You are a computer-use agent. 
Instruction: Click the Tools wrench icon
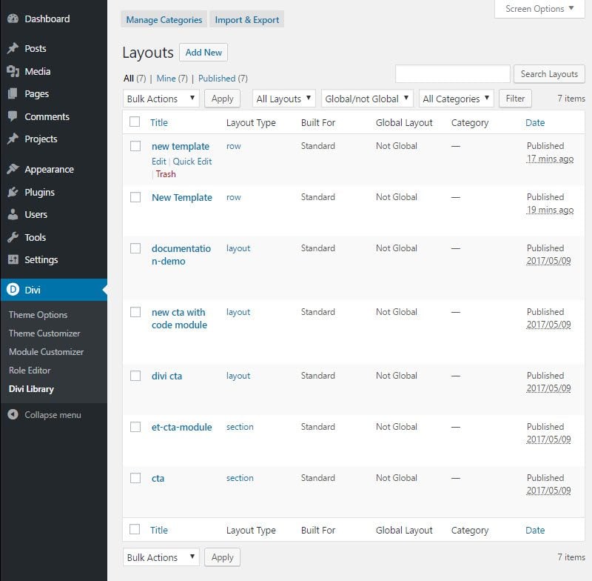tap(13, 238)
